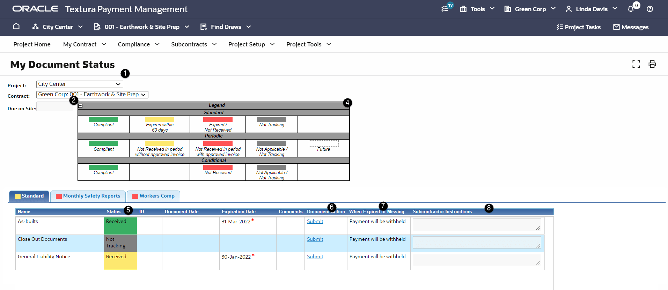Click the Expires within 60 days legend entry
The height and width of the screenshot is (290, 668).
[160, 125]
